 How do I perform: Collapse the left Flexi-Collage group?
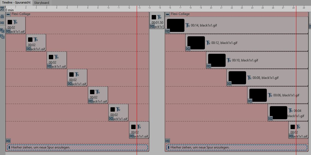pos(8,14)
